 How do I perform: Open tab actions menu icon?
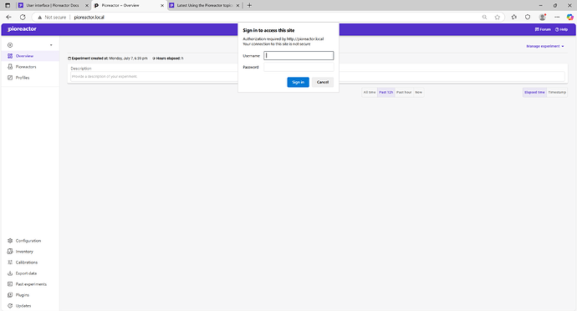click(8, 5)
